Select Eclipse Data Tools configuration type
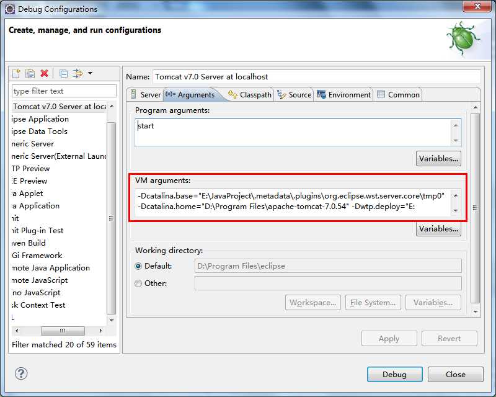The height and width of the screenshot is (397, 496). pyautogui.click(x=40, y=132)
